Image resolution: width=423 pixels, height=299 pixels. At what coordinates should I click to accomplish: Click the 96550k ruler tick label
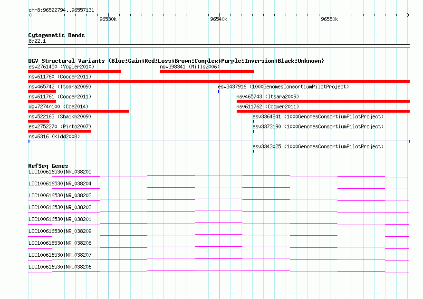click(329, 19)
